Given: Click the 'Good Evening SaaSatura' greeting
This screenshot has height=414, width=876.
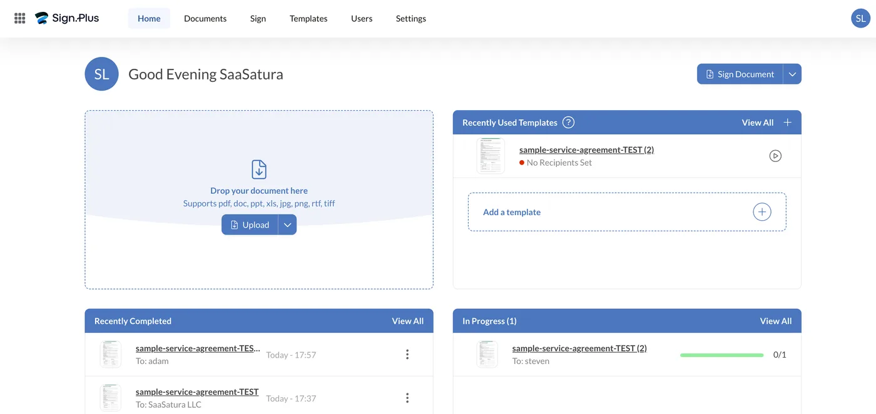Looking at the screenshot, I should click(206, 74).
